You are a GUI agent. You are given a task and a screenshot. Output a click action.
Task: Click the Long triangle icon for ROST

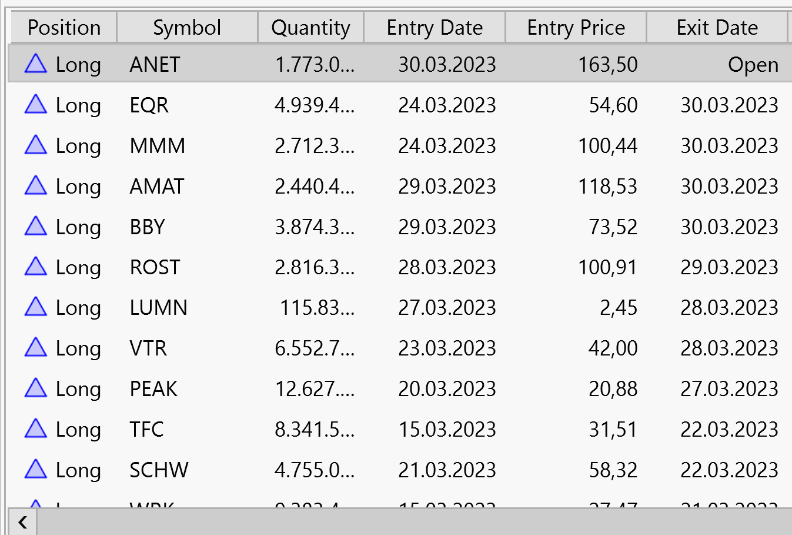36,266
